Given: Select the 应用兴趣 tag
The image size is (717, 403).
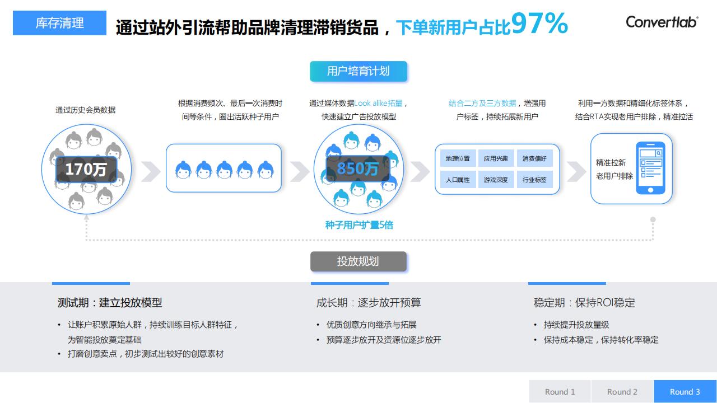Looking at the screenshot, I should 496,158.
